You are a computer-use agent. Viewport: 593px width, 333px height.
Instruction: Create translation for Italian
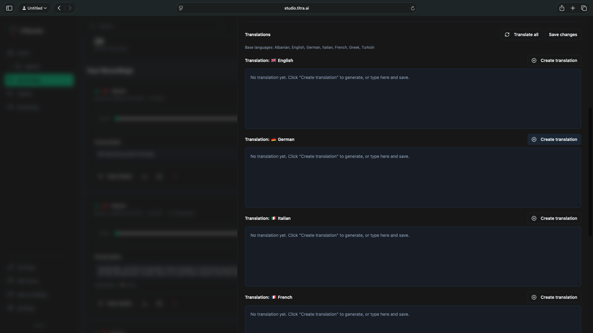554,218
